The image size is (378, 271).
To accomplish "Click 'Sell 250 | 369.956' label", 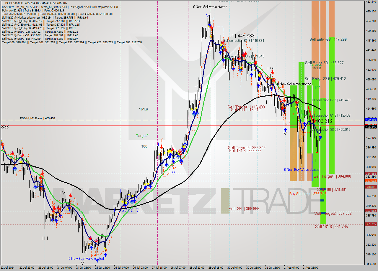I will [244, 209].
